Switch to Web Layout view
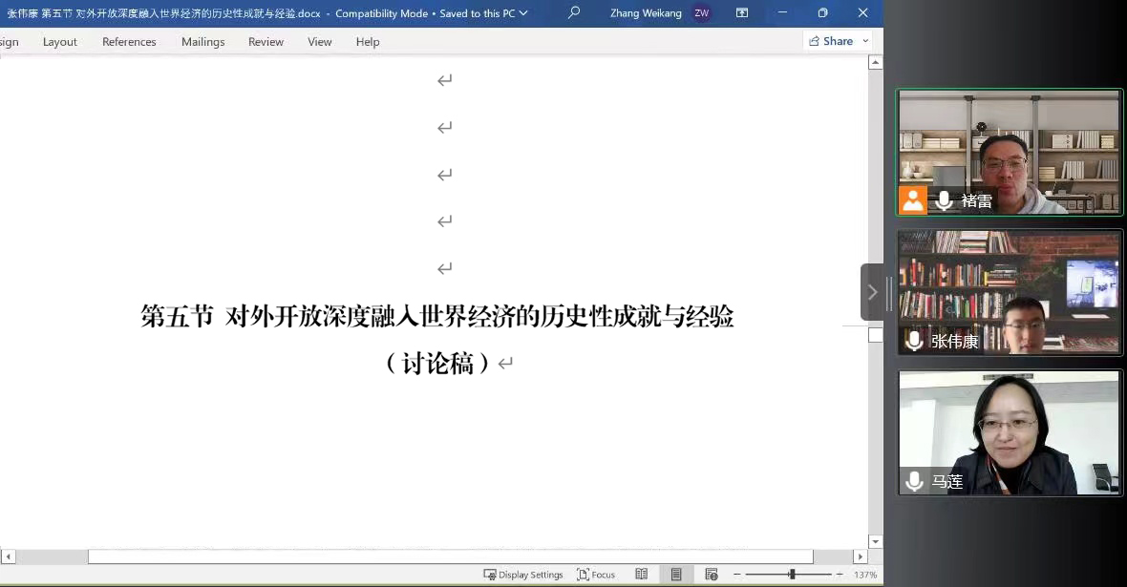This screenshot has width=1127, height=587. pyautogui.click(x=712, y=575)
